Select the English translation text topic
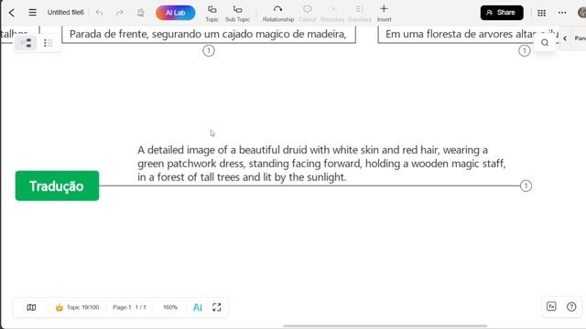The image size is (586, 329). click(x=321, y=164)
